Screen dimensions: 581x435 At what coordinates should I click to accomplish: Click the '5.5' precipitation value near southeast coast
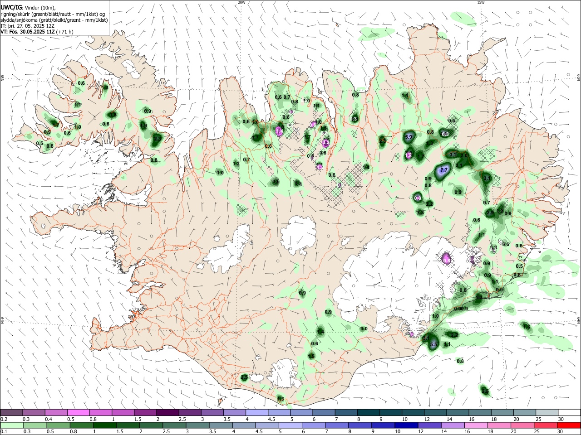[x=433, y=345]
